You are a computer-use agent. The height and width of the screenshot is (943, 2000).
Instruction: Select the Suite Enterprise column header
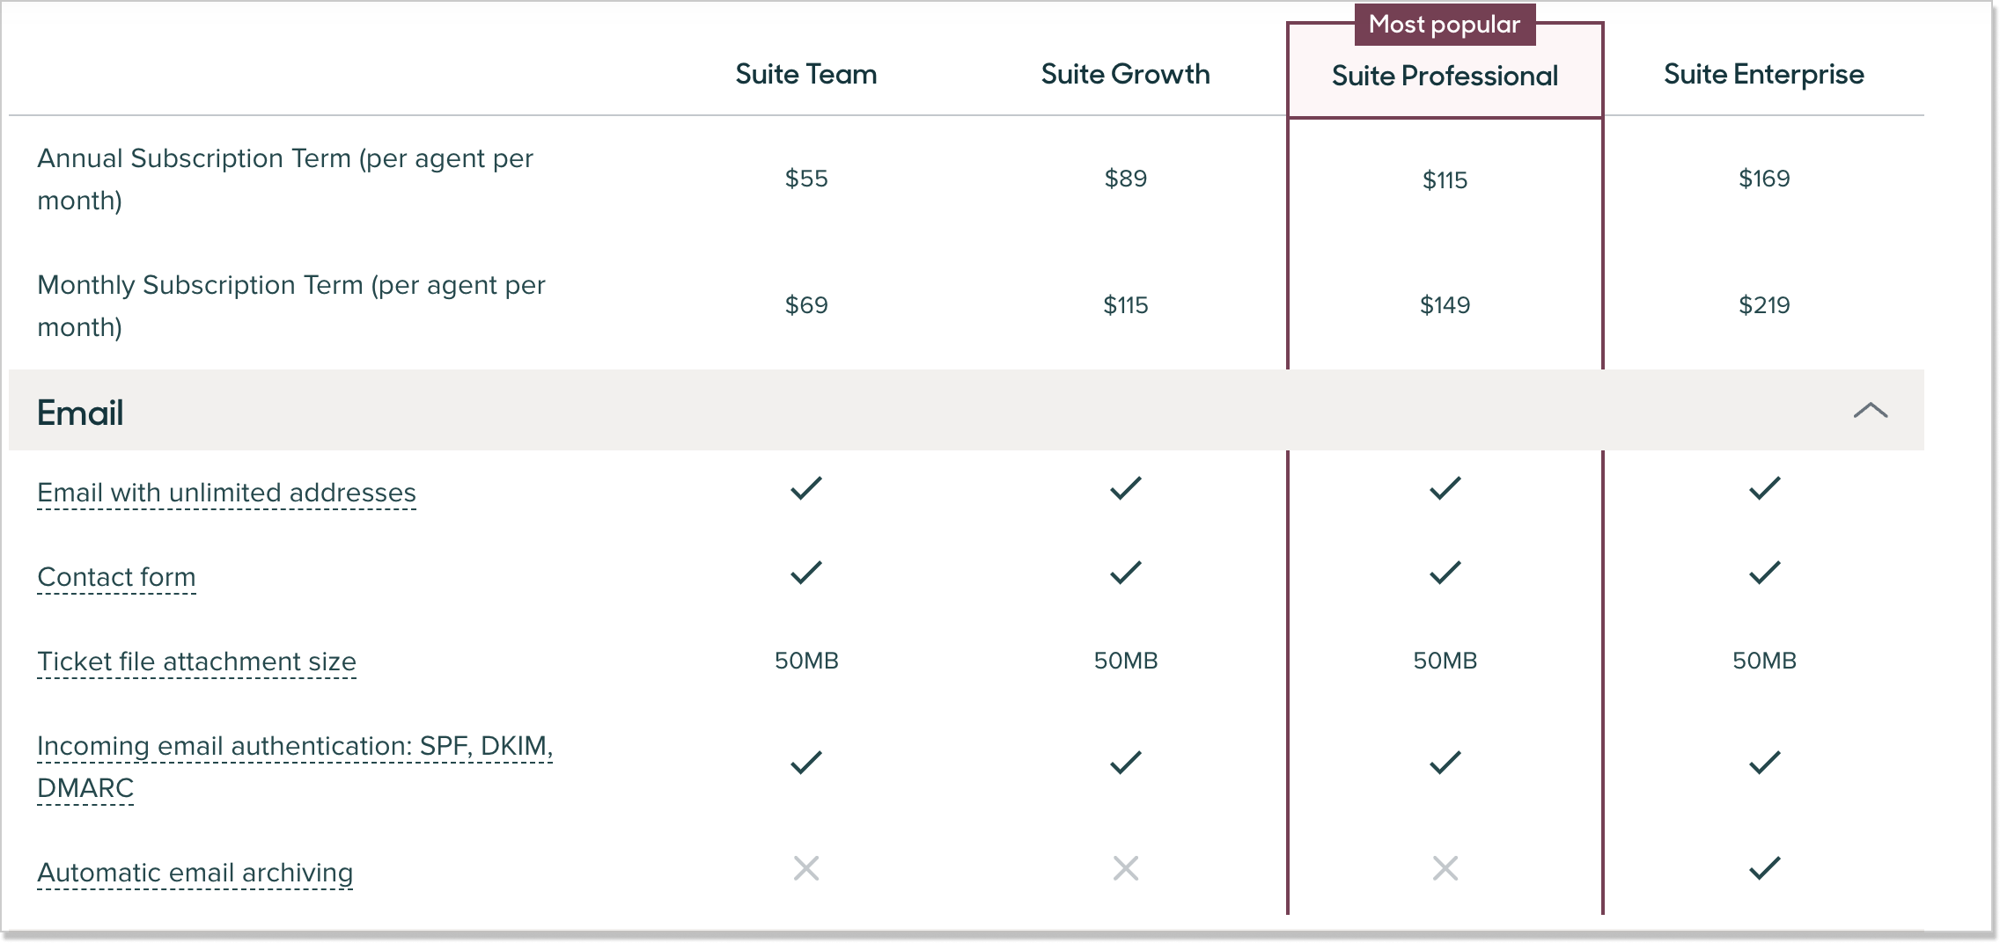1763,75
